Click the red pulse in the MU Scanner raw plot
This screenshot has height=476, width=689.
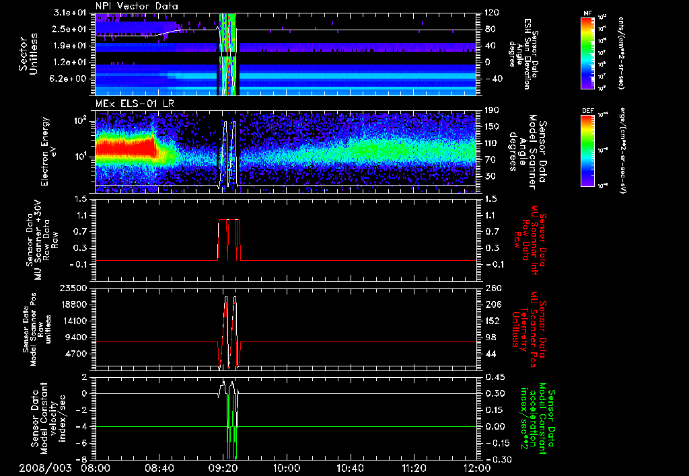229,240
